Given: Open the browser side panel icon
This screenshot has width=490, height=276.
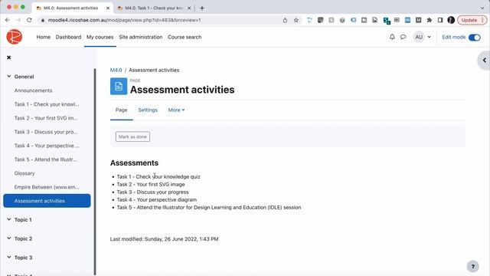Looking at the screenshot, I should click(x=440, y=20).
